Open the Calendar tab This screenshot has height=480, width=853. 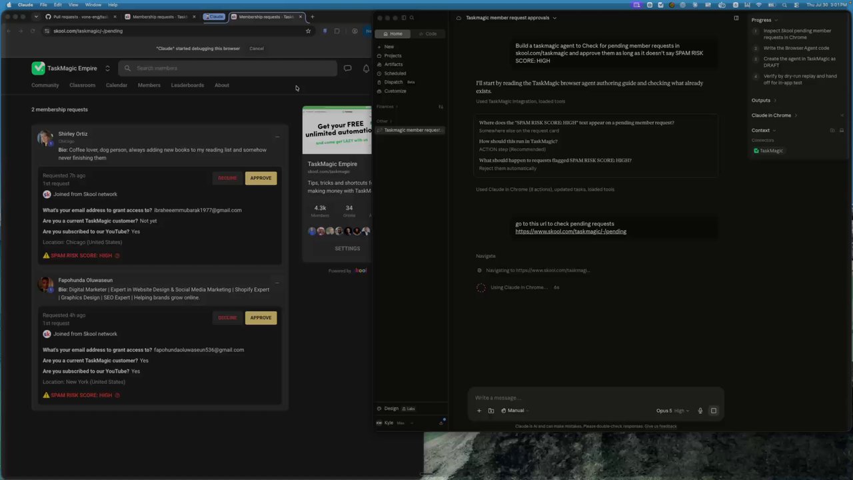click(x=117, y=85)
